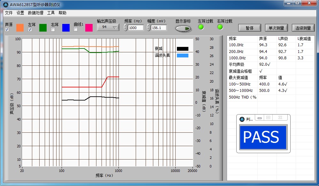This screenshot has height=186, width=319.
Task: Click the 频率 (Hz) stepper arrows
Action: [125, 28]
